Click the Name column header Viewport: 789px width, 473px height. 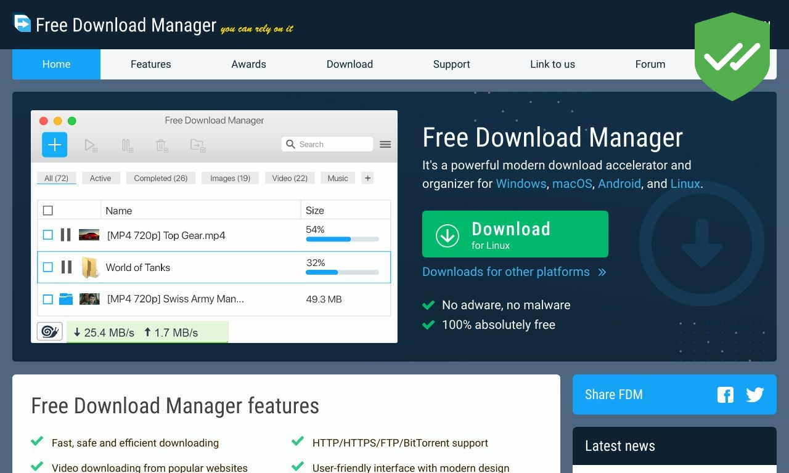119,211
